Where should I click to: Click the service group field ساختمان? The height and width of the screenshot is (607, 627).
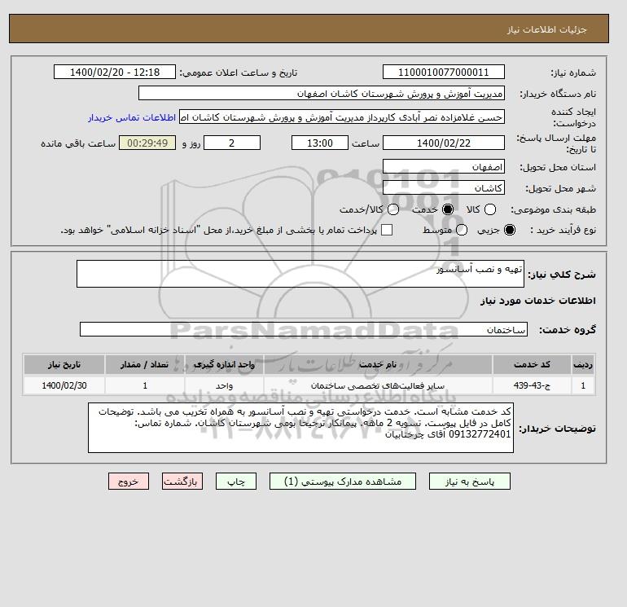pos(304,329)
